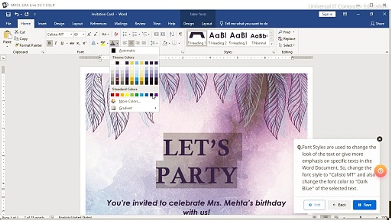Open the Select dropdown in Editing group
The image size is (391, 220).
tap(286, 45)
